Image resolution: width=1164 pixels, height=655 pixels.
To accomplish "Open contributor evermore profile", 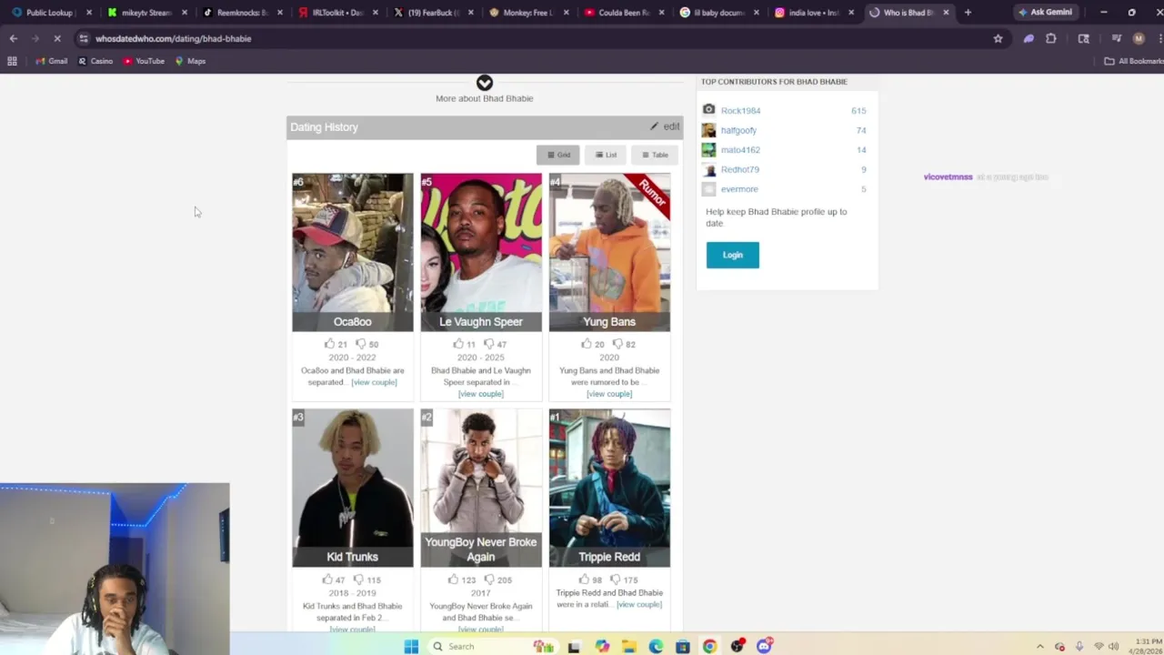I will 738,189.
